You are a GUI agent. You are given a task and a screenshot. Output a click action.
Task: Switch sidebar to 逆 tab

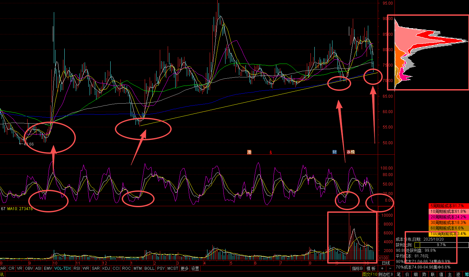click(x=458, y=274)
